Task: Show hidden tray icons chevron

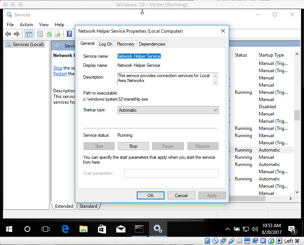Action: (228, 229)
